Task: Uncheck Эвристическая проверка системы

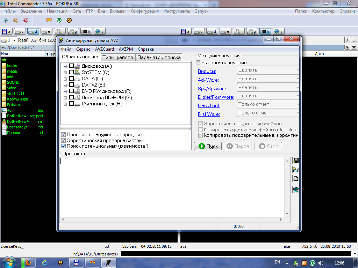Action: point(64,140)
